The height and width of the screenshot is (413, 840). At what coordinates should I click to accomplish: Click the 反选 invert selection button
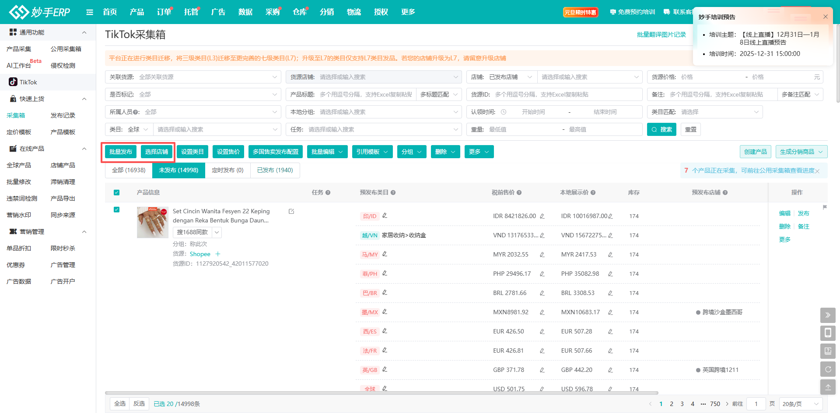pos(139,404)
